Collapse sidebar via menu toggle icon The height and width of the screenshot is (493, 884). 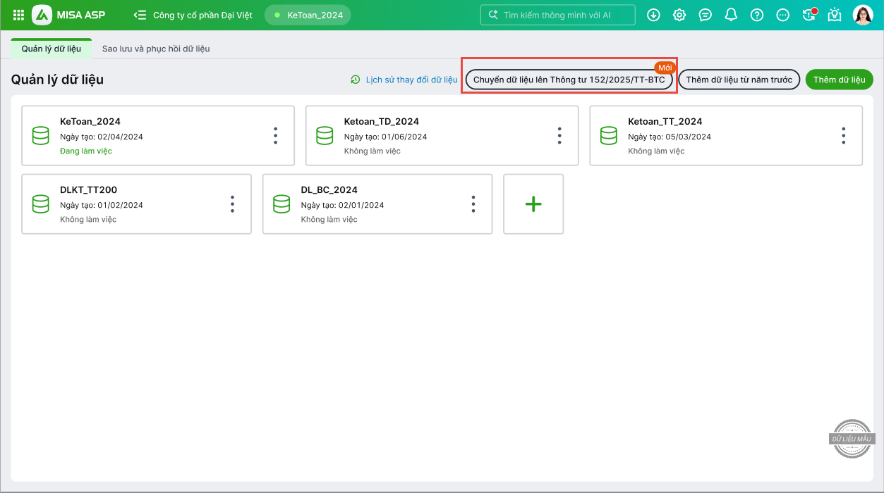click(140, 15)
